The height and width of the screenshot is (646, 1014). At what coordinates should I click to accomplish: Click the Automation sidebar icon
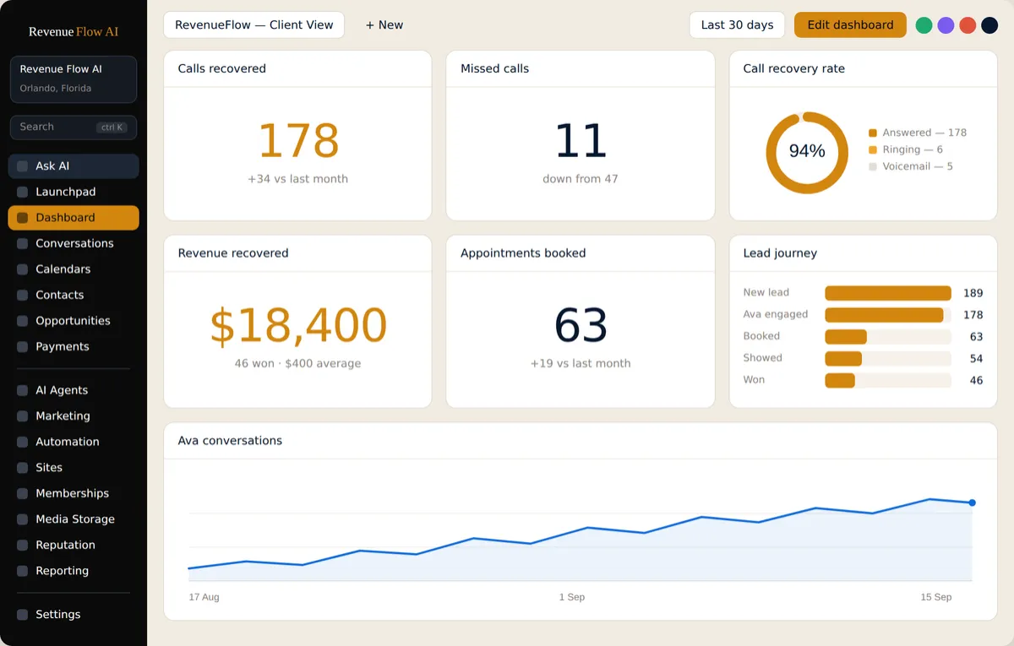(x=22, y=442)
